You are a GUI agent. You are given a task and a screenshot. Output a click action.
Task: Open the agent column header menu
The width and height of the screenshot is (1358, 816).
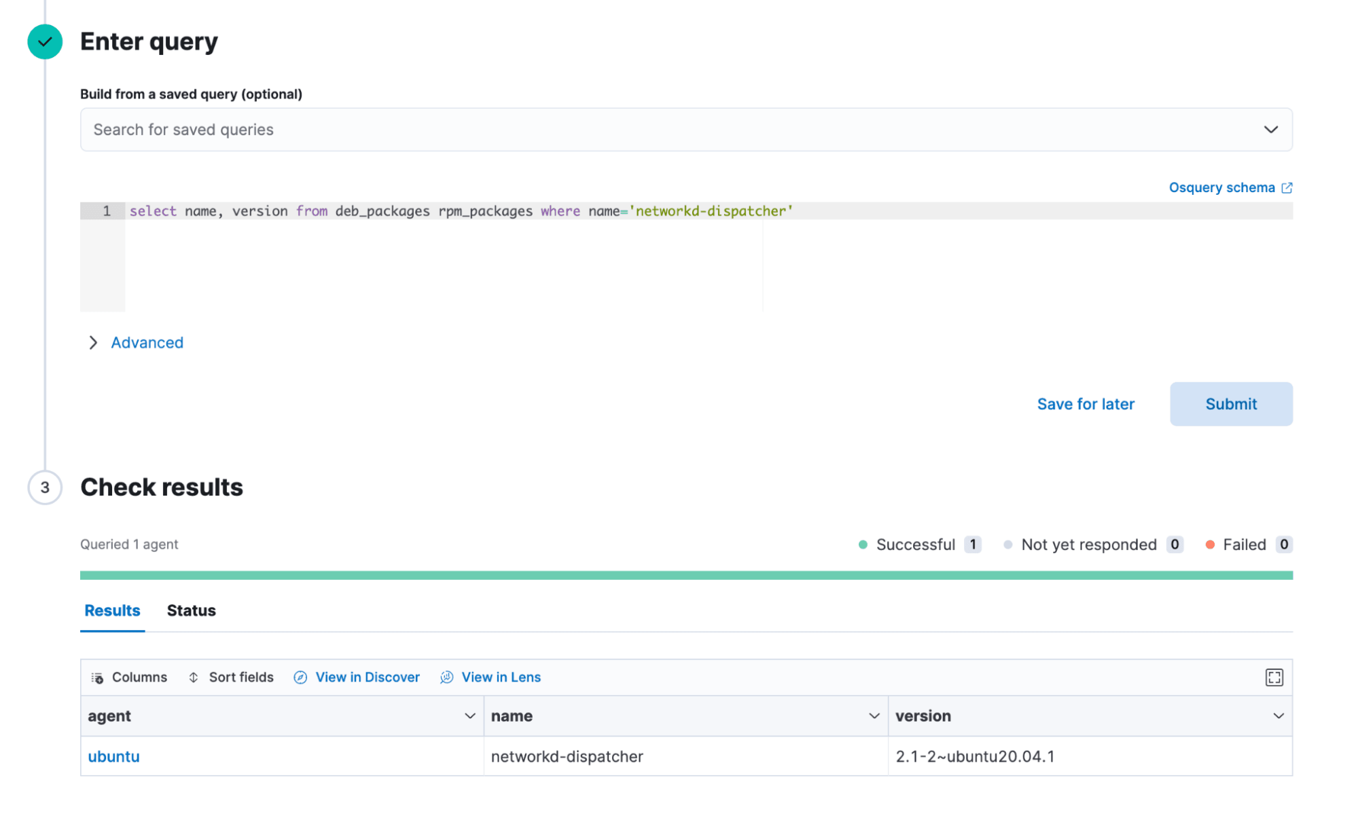(x=469, y=716)
